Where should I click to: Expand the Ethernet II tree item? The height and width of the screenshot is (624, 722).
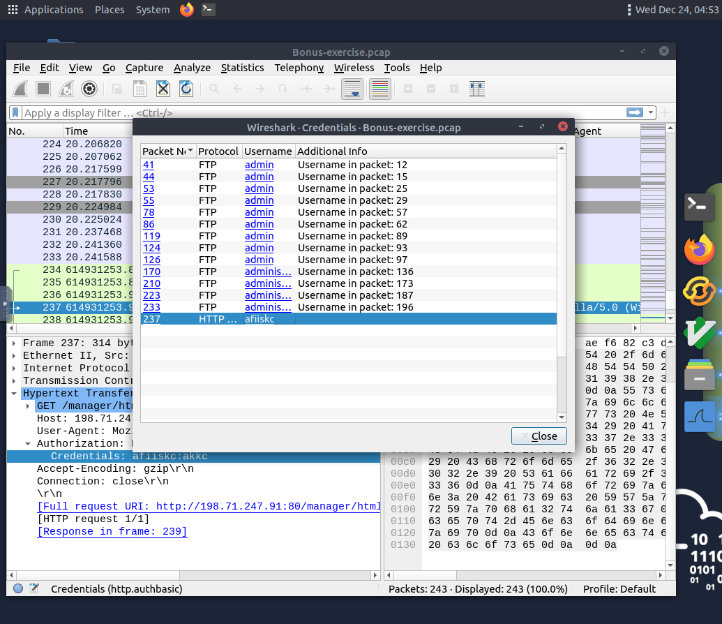(x=14, y=356)
